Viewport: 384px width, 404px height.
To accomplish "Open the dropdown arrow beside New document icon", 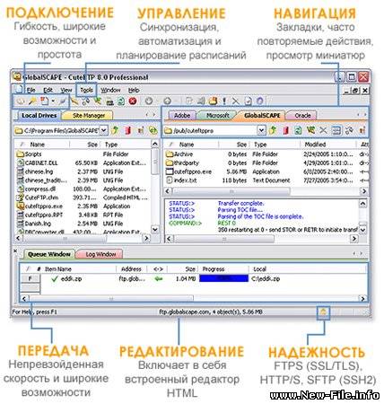I will tap(53, 101).
